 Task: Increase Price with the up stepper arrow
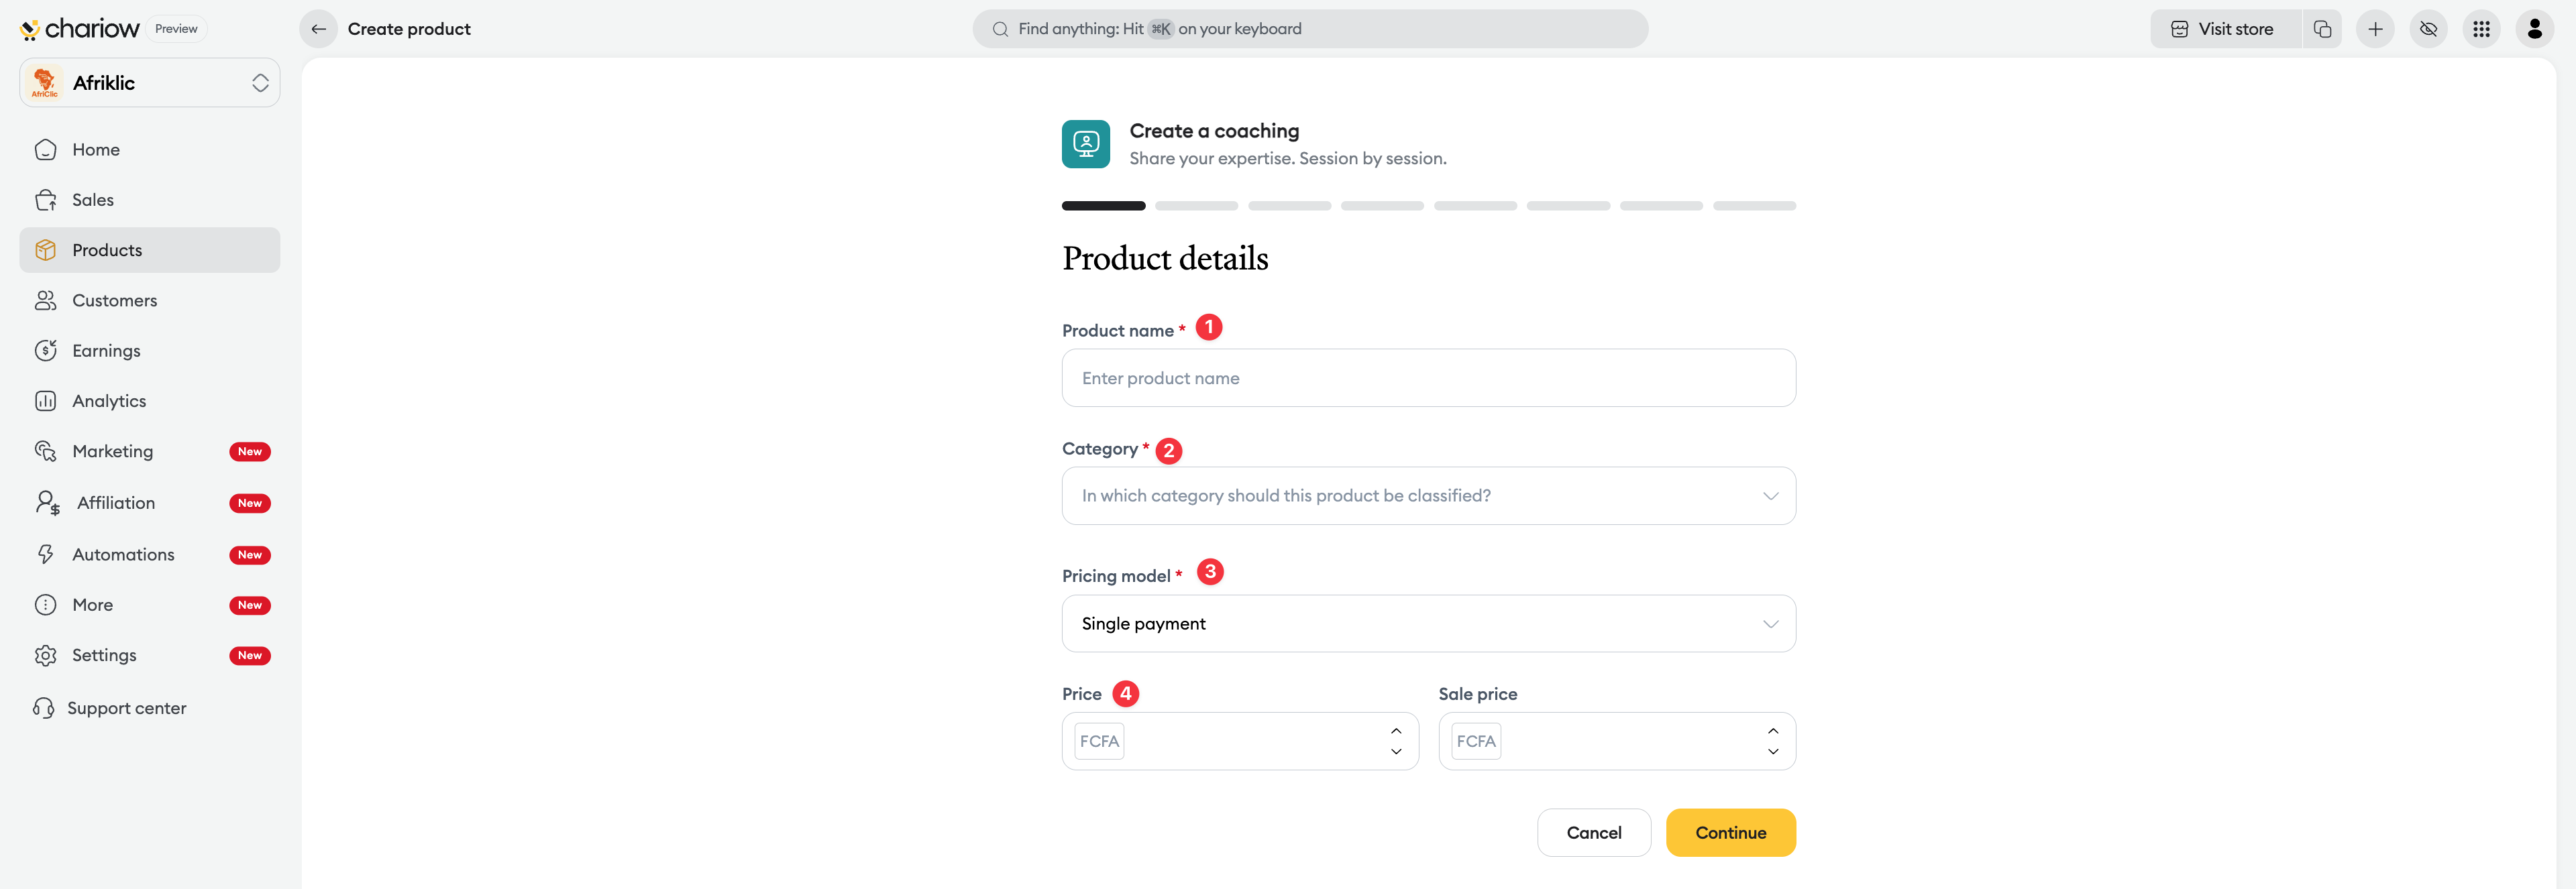click(1396, 731)
